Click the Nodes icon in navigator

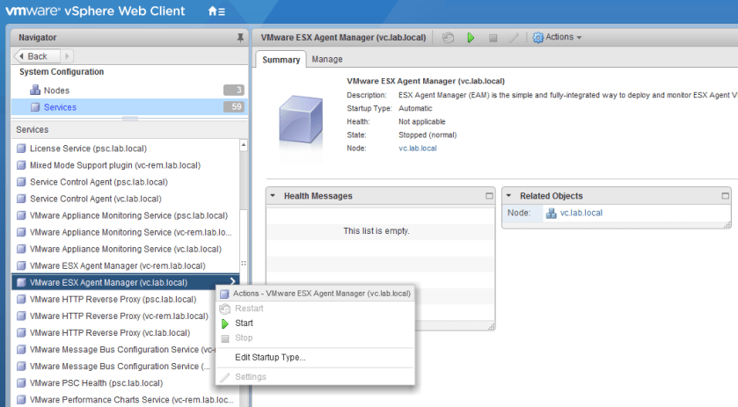[x=35, y=91]
